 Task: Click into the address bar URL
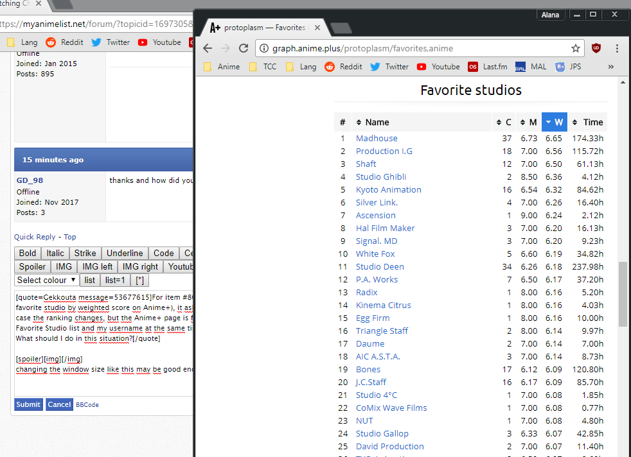pos(411,48)
